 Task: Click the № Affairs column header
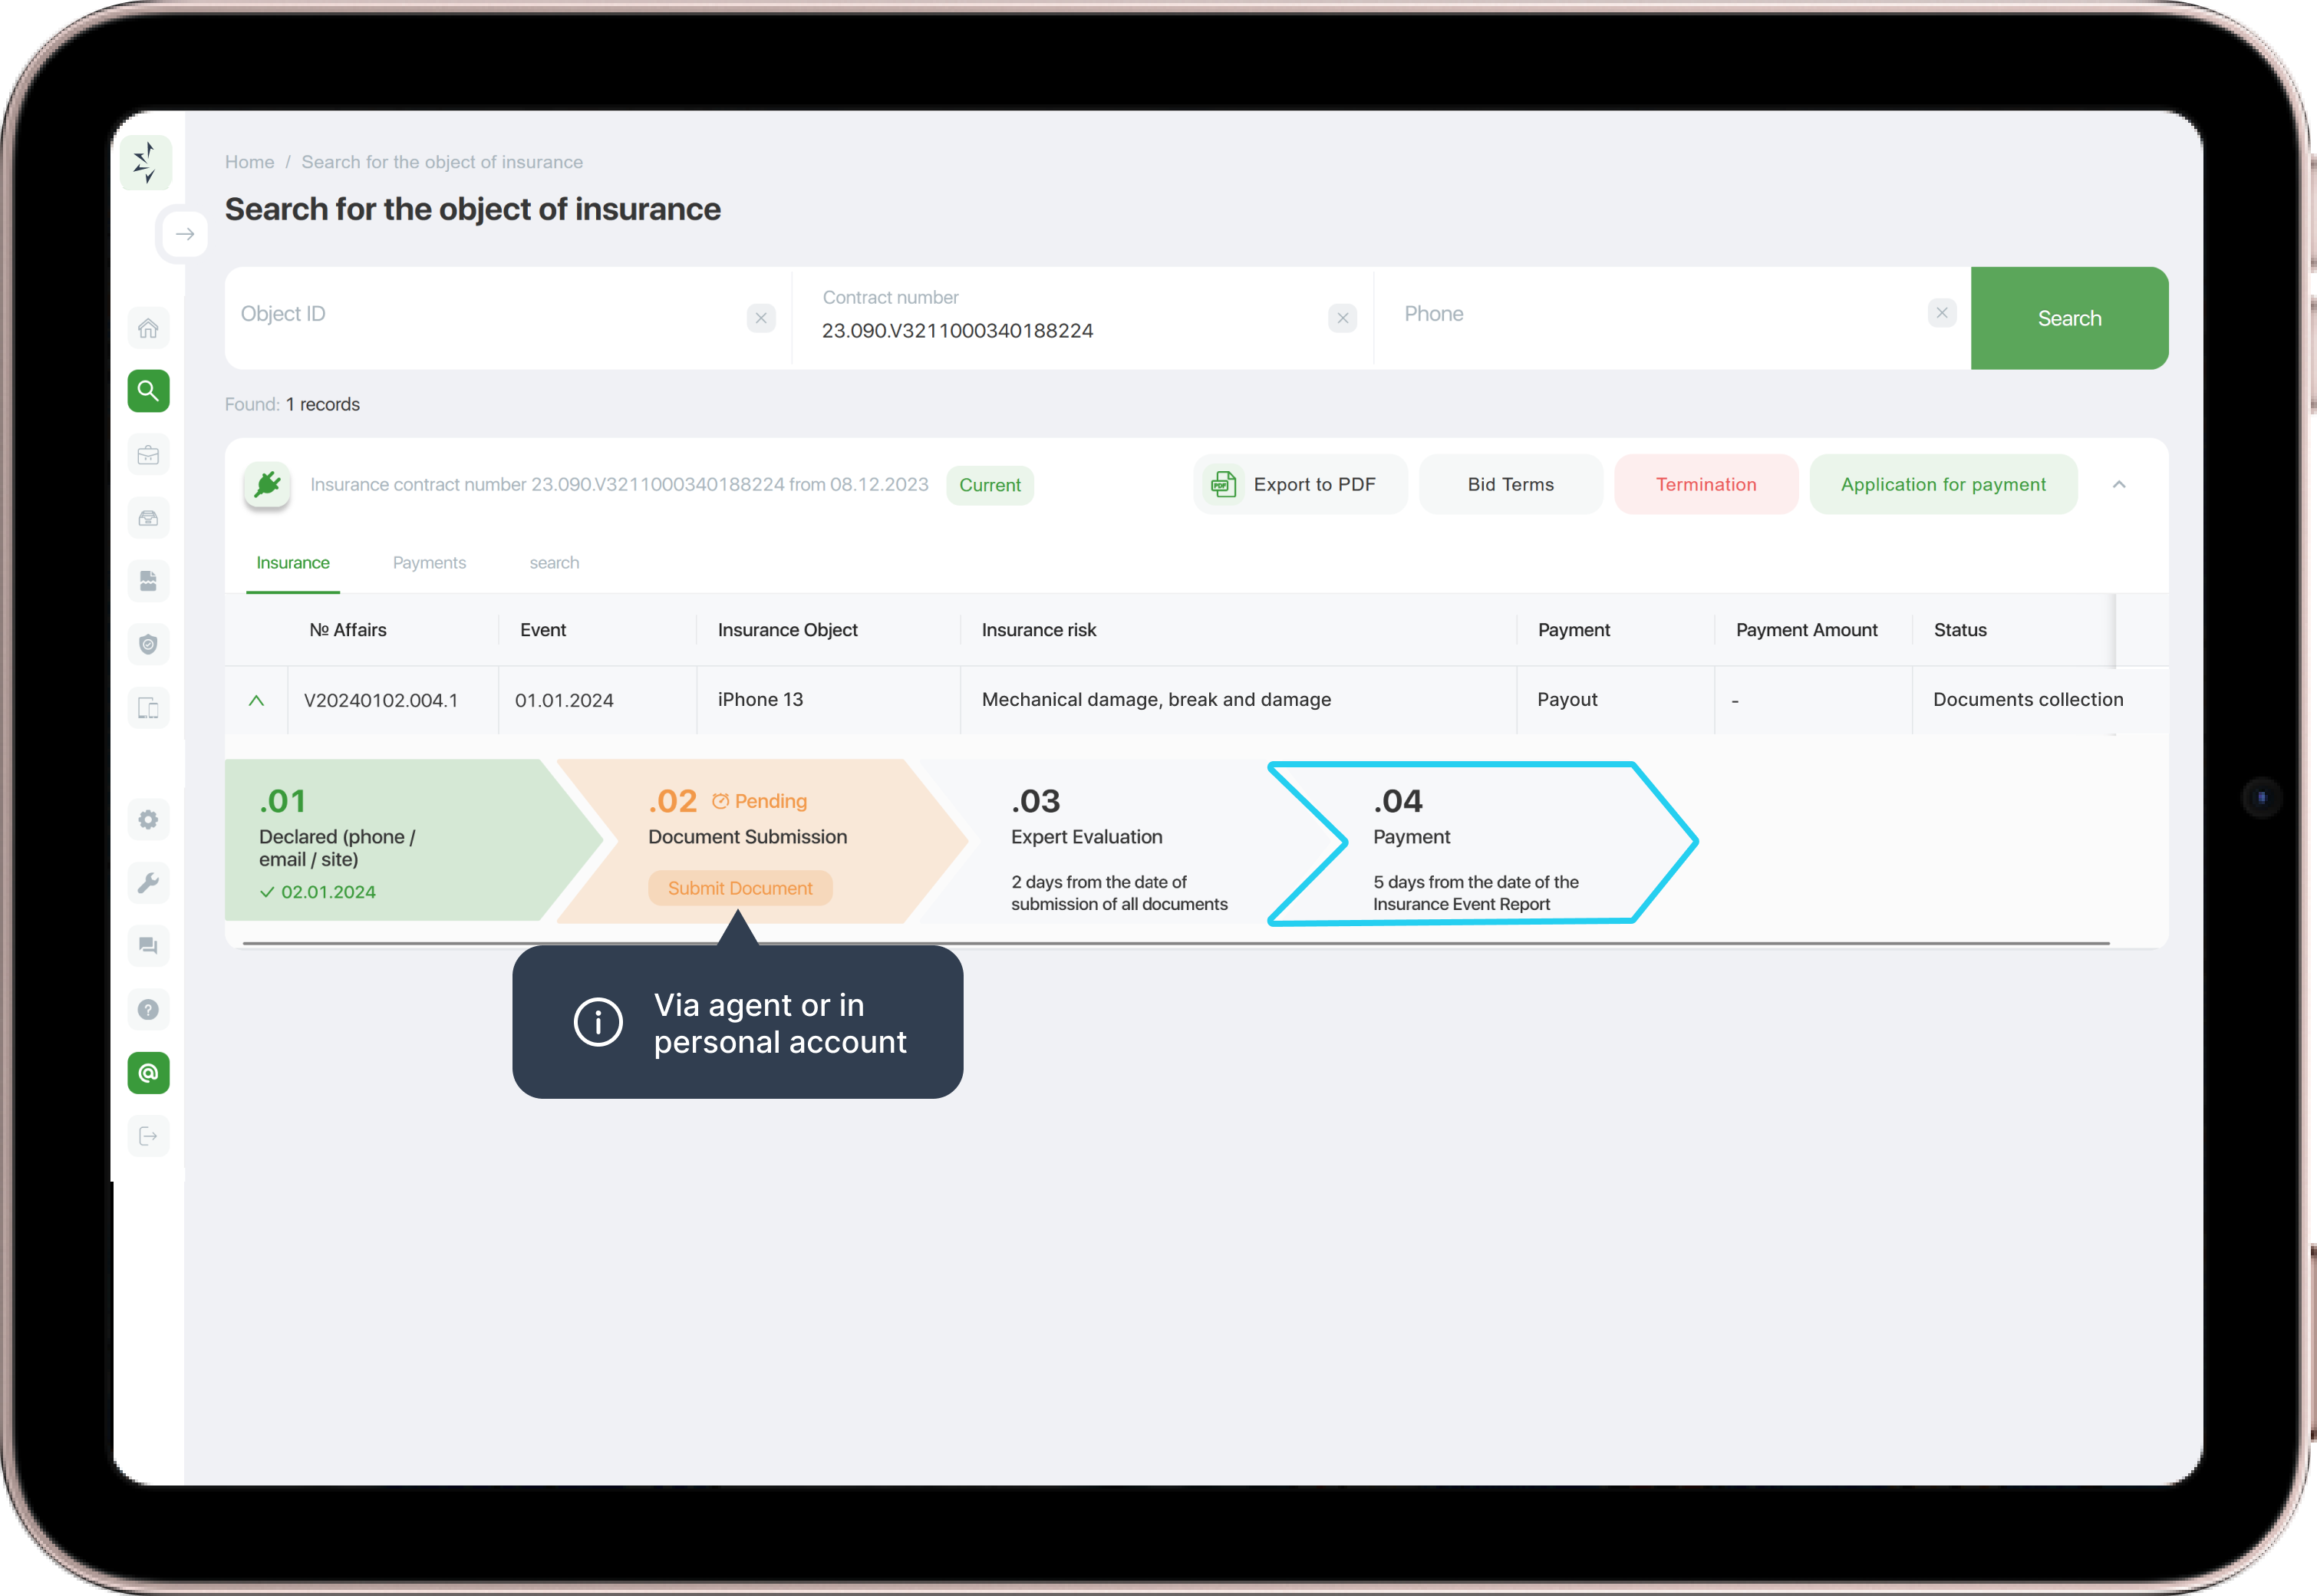348,630
